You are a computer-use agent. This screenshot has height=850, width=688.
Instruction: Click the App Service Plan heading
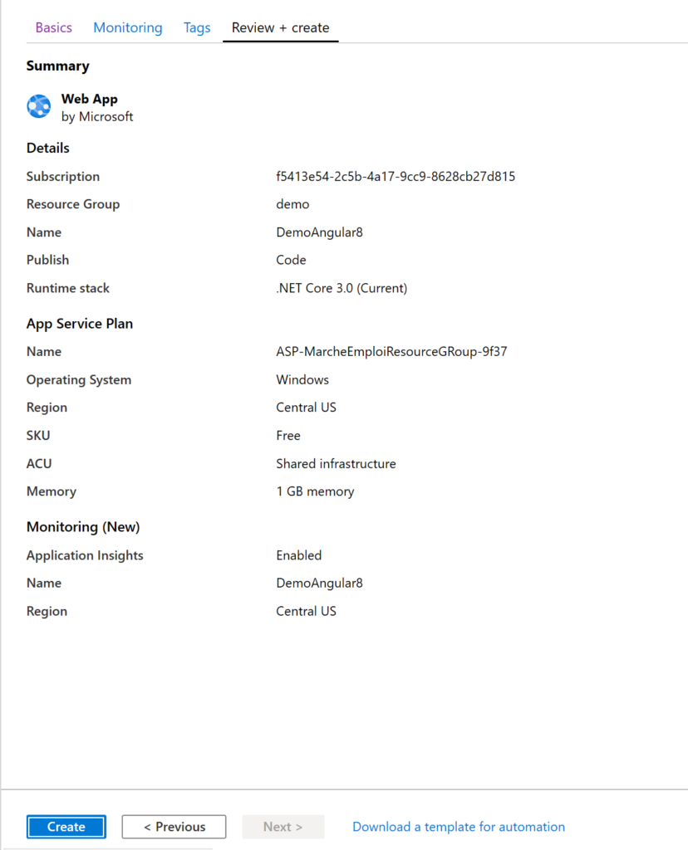coord(80,324)
